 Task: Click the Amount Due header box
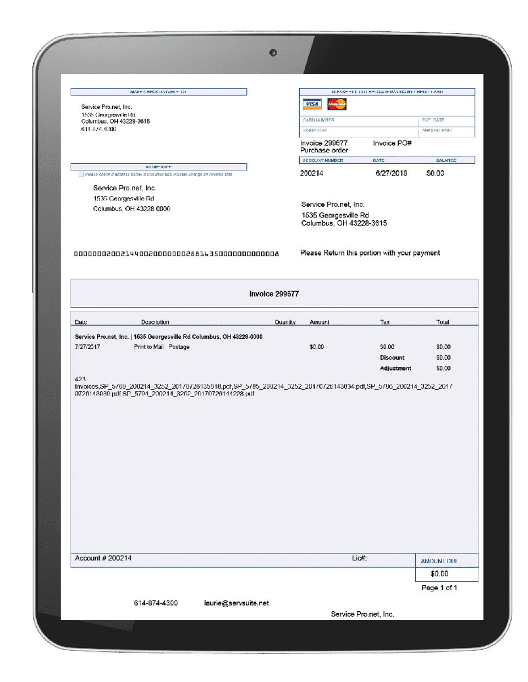(x=447, y=560)
